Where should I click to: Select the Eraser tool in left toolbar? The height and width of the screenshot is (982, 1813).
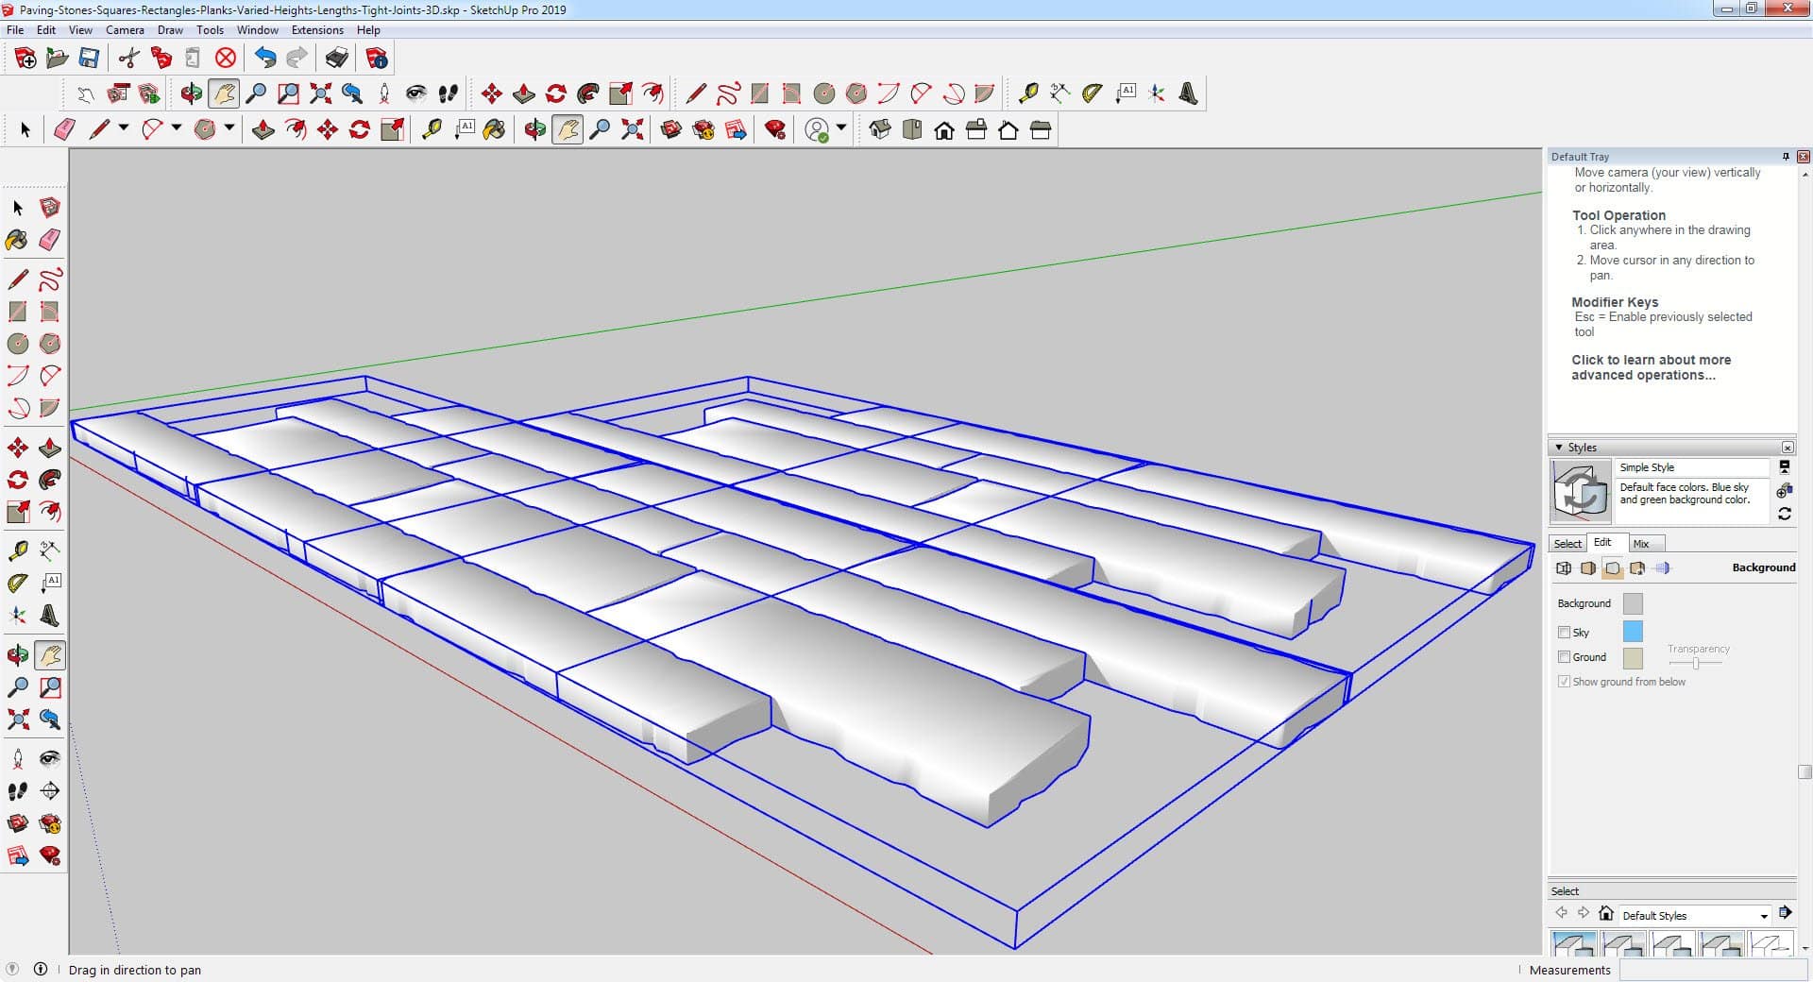tap(50, 240)
